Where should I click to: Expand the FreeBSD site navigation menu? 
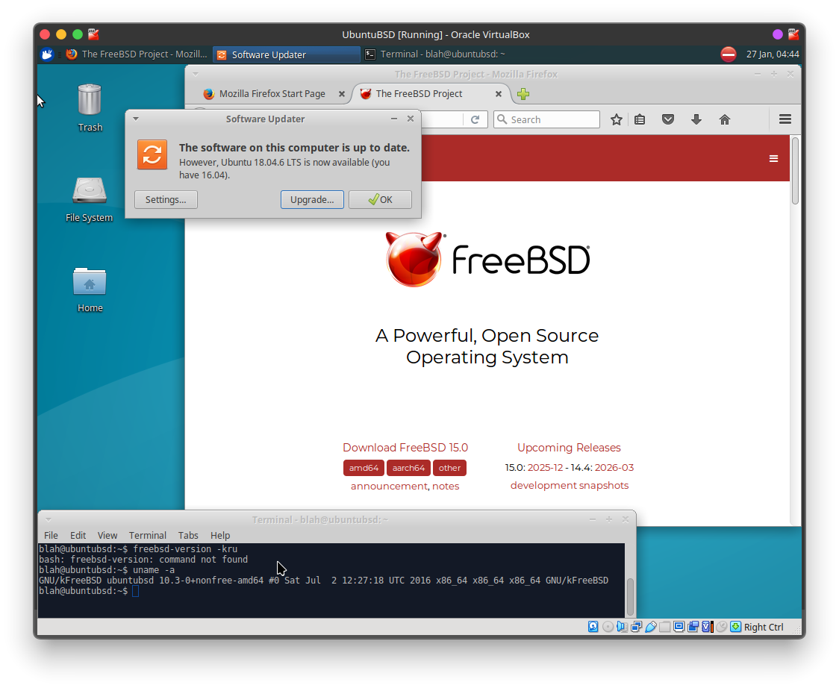click(773, 158)
